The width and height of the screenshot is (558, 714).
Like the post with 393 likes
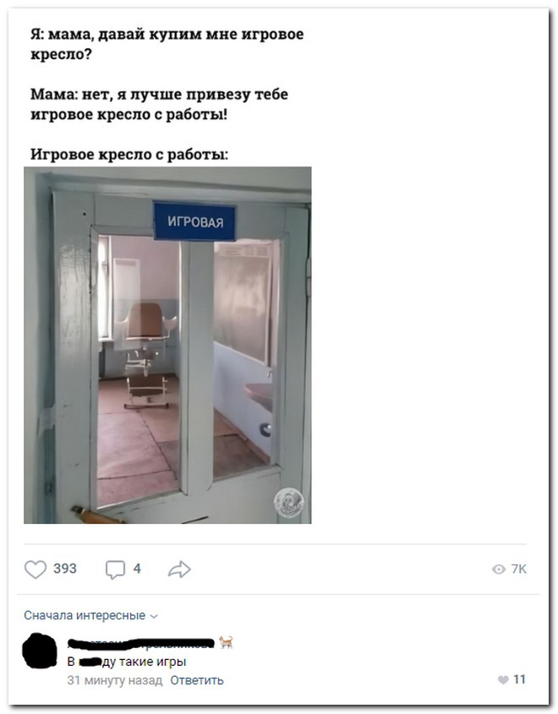[x=36, y=570]
